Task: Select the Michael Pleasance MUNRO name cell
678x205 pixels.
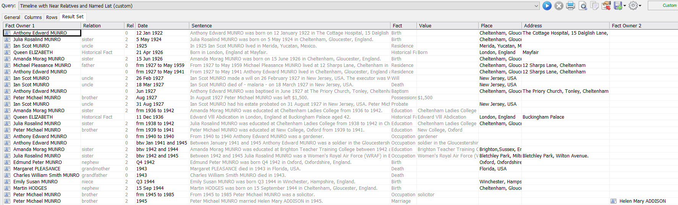Action: pos(42,65)
